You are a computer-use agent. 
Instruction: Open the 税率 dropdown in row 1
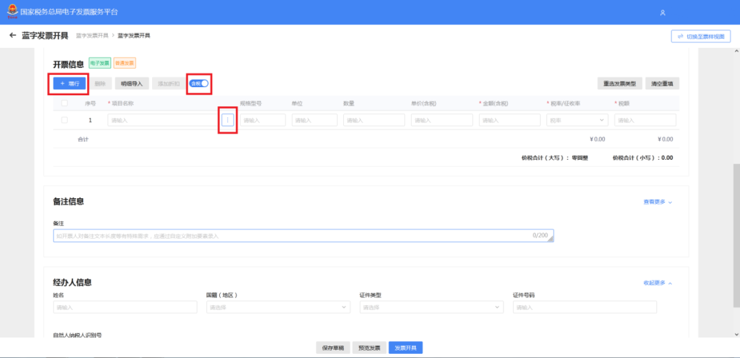577,120
